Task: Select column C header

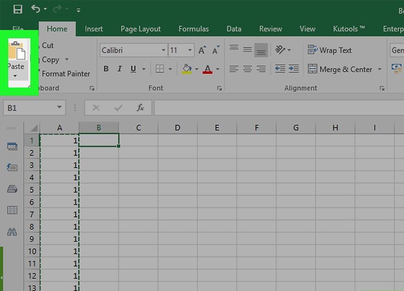Action: click(138, 127)
